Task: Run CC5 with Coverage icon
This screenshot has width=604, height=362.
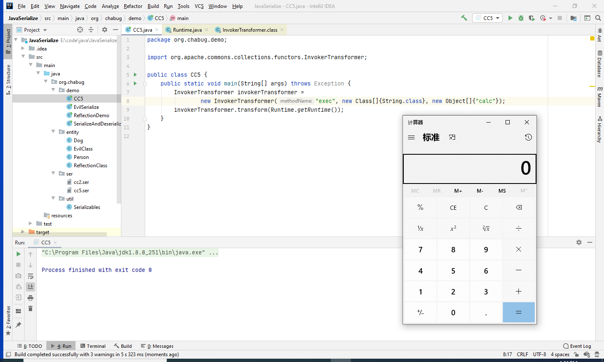Action: (531, 18)
